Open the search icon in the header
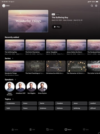Image resolution: width=100 pixels, height=134 pixels. point(92,6)
